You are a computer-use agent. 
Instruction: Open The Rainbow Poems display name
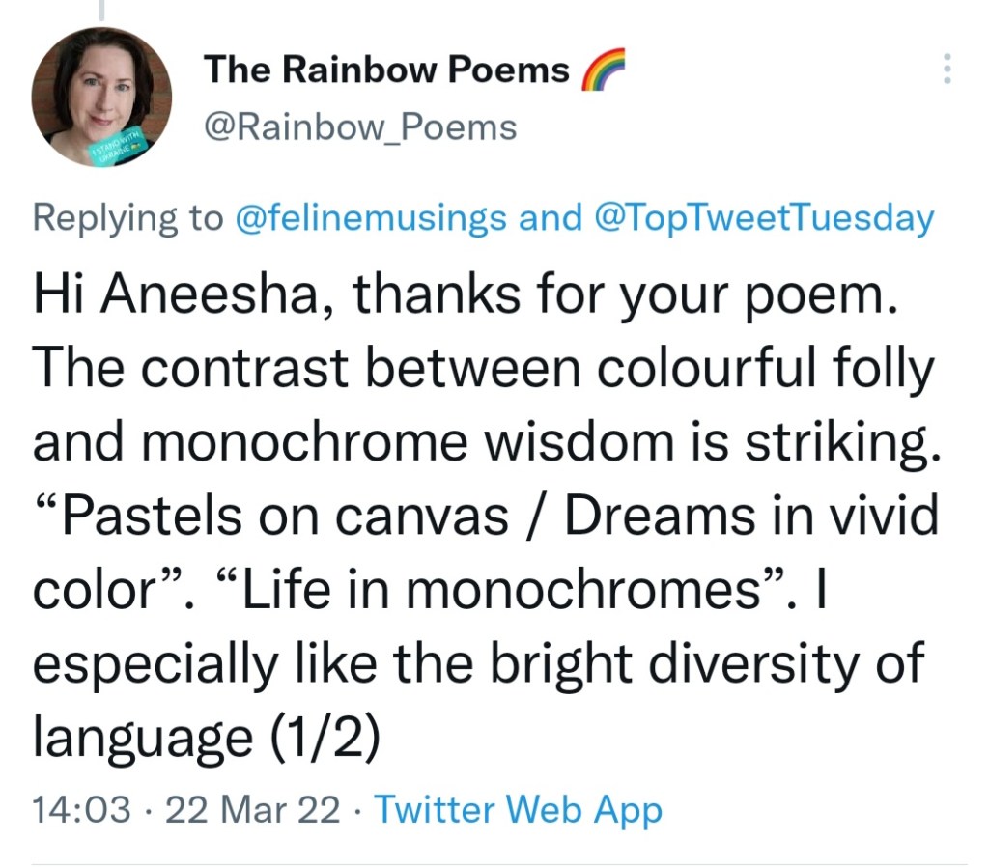[386, 70]
